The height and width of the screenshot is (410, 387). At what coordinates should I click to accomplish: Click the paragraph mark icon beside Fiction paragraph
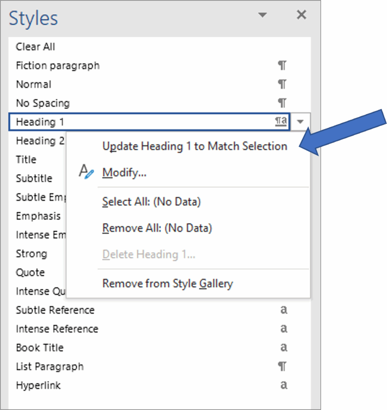[x=282, y=65]
